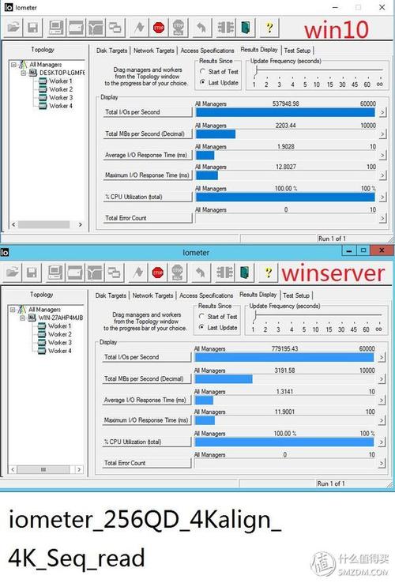The width and height of the screenshot is (395, 583).
Task: Switch to the Disk Targets tab in the win10 window
Action: [111, 51]
